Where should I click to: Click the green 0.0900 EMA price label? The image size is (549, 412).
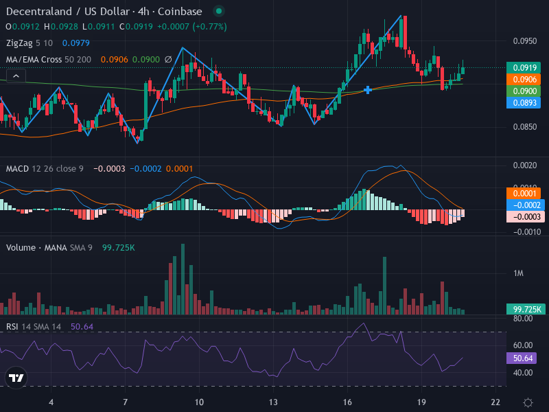[x=524, y=91]
